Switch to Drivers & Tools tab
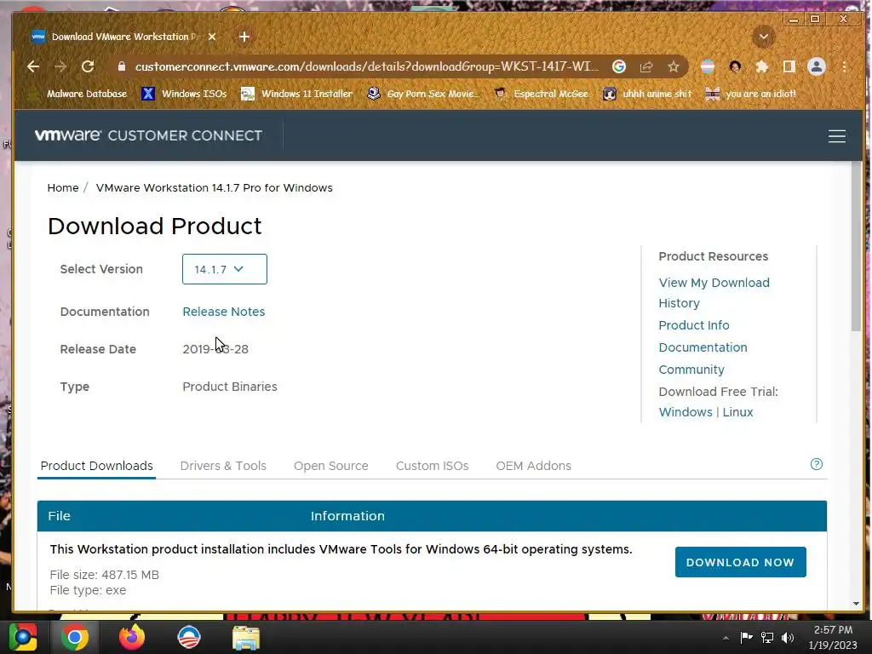The width and height of the screenshot is (872, 654). [223, 466]
